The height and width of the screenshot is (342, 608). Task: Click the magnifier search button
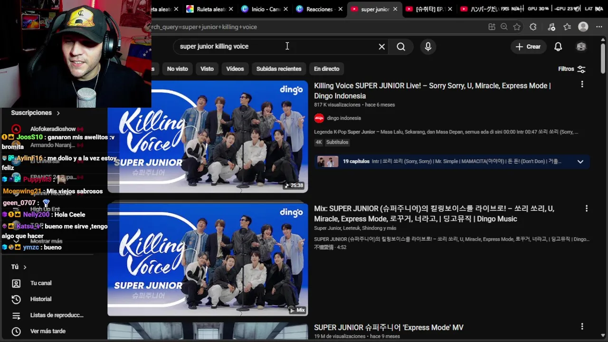[x=401, y=47]
